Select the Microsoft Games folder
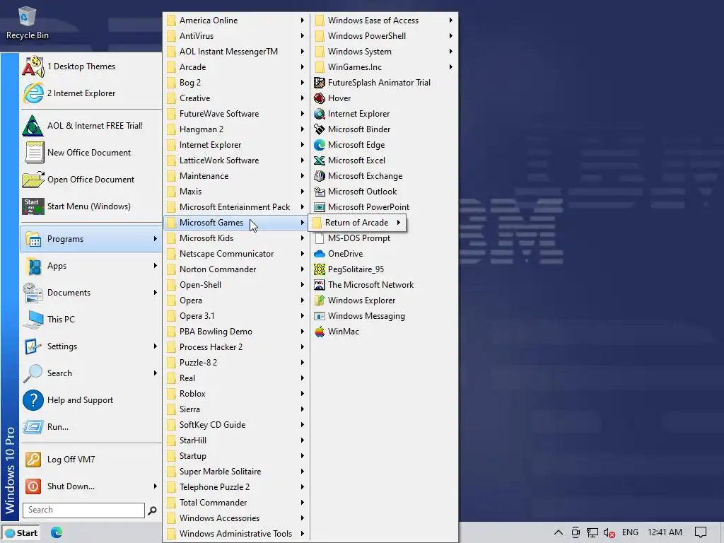This screenshot has height=543, width=724. tap(236, 223)
